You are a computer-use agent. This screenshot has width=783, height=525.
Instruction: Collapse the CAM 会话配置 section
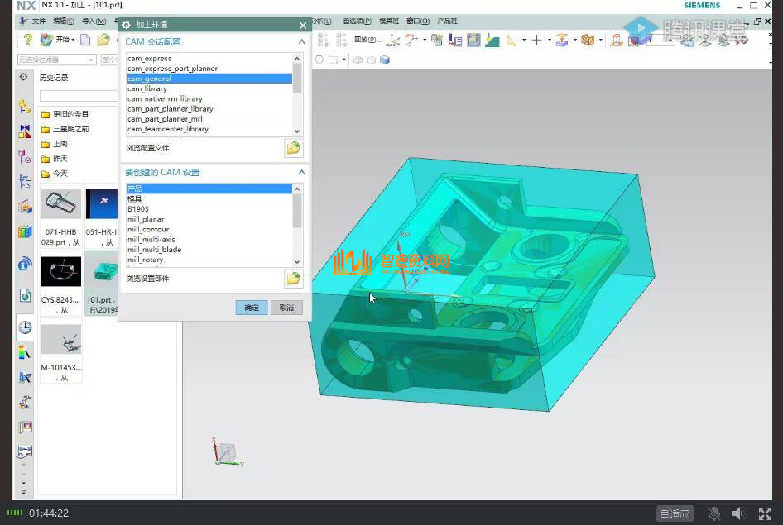tap(301, 41)
